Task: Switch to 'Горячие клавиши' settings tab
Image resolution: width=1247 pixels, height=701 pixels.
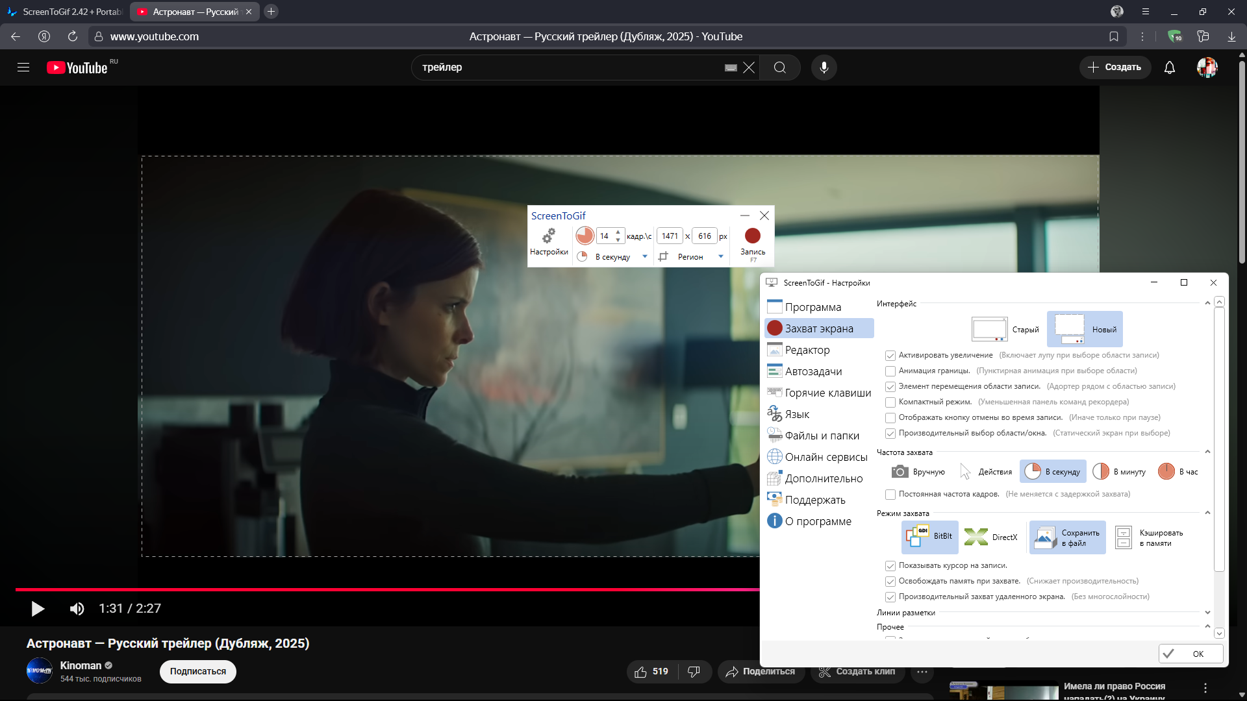Action: (x=827, y=393)
